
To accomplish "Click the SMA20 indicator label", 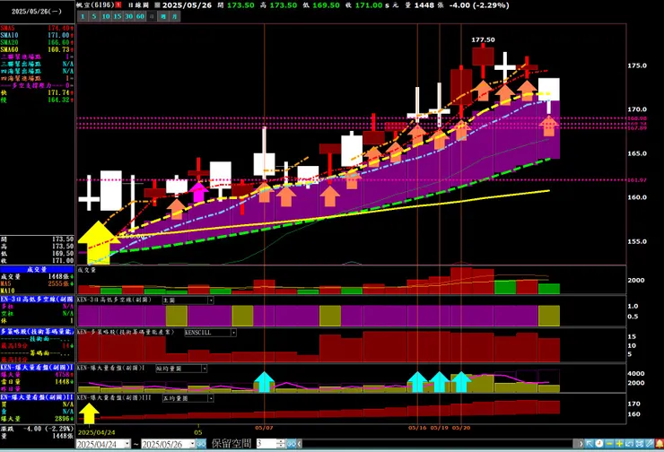I will (x=9, y=42).
